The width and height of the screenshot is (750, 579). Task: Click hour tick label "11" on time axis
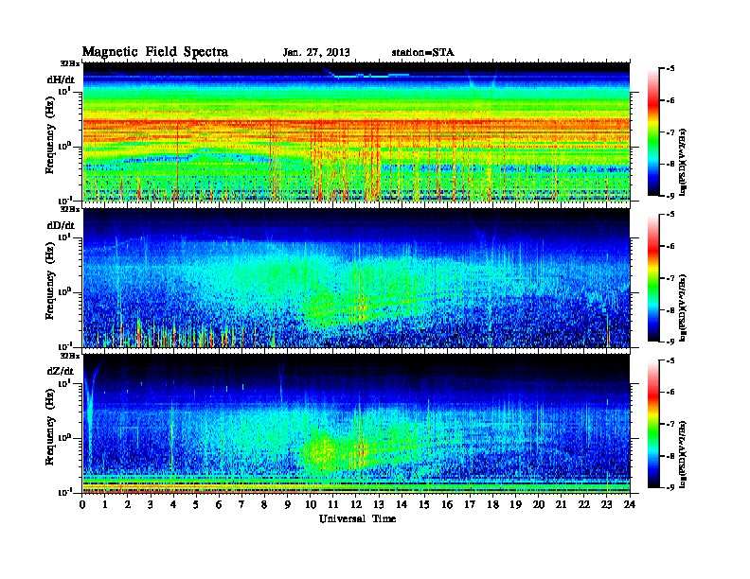[333, 504]
